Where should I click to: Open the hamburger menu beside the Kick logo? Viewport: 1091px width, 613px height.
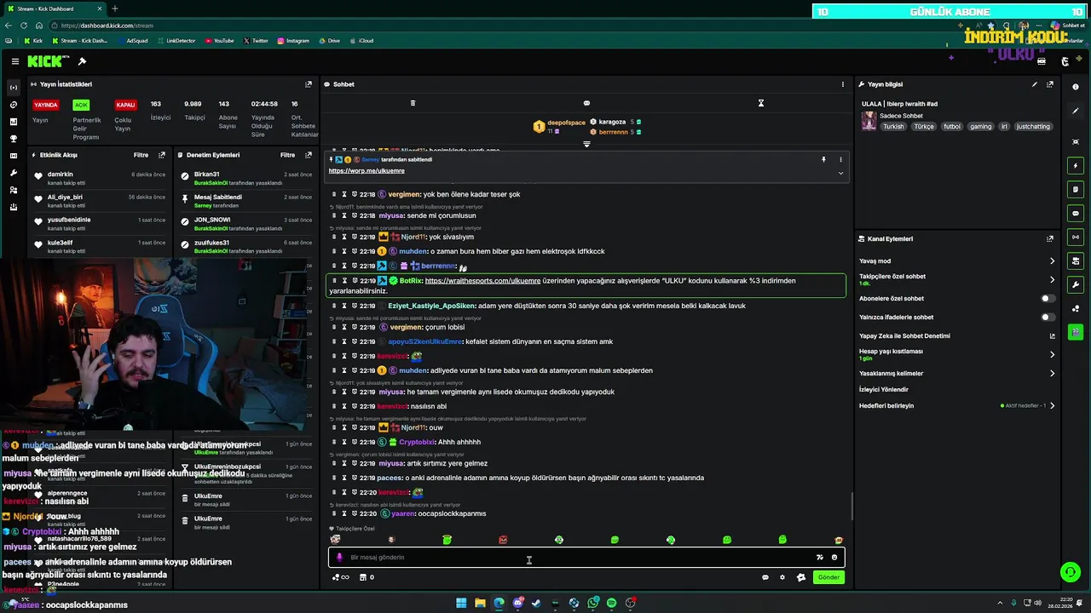(15, 61)
